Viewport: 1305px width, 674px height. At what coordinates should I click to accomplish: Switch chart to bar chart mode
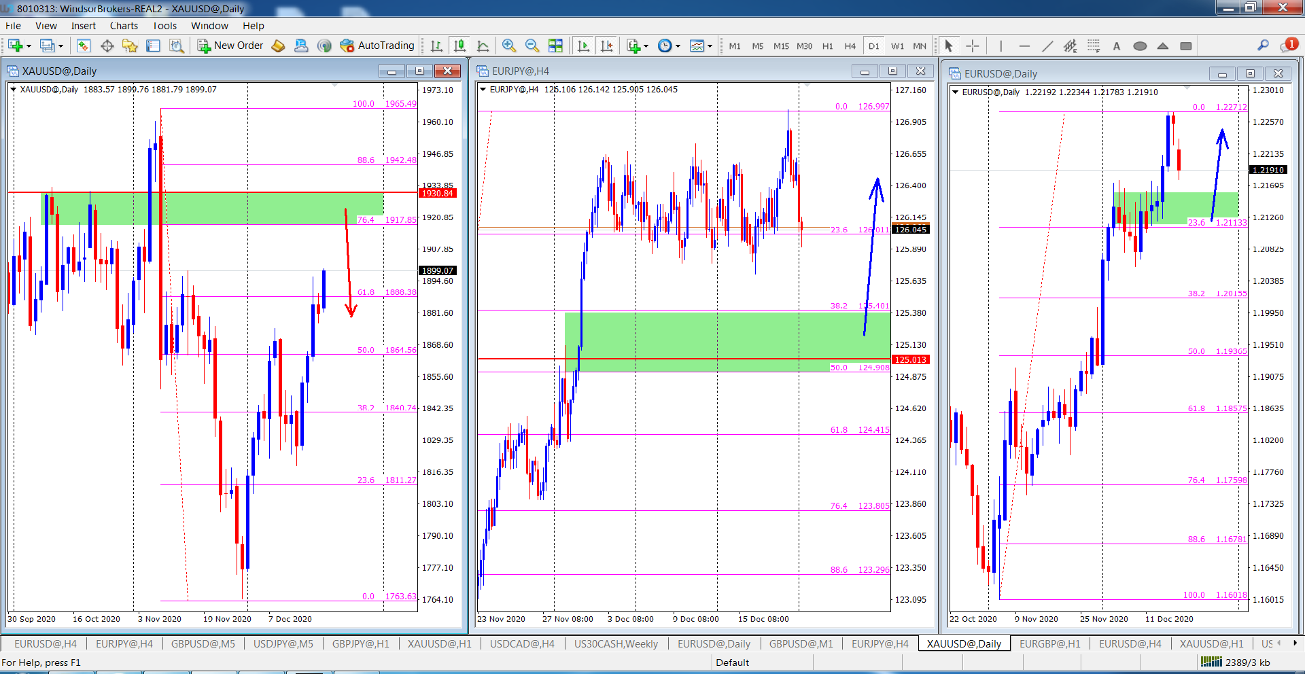[x=436, y=46]
